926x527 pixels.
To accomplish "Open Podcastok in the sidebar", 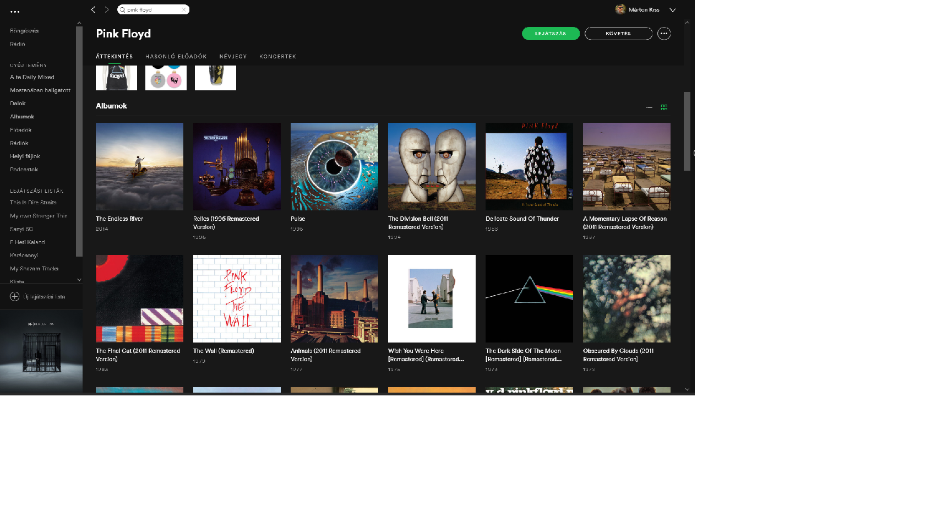I will (24, 170).
